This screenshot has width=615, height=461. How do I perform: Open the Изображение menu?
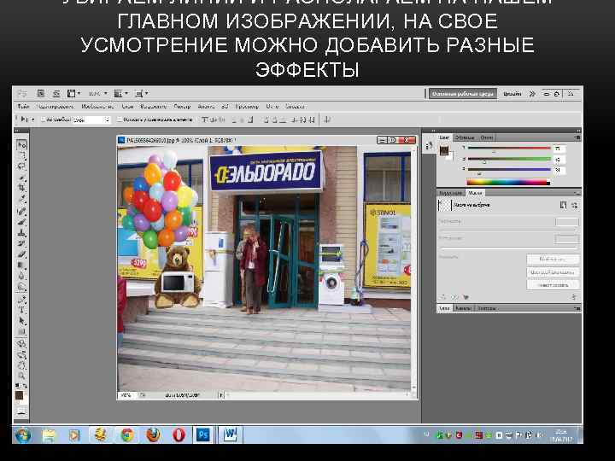(97, 106)
